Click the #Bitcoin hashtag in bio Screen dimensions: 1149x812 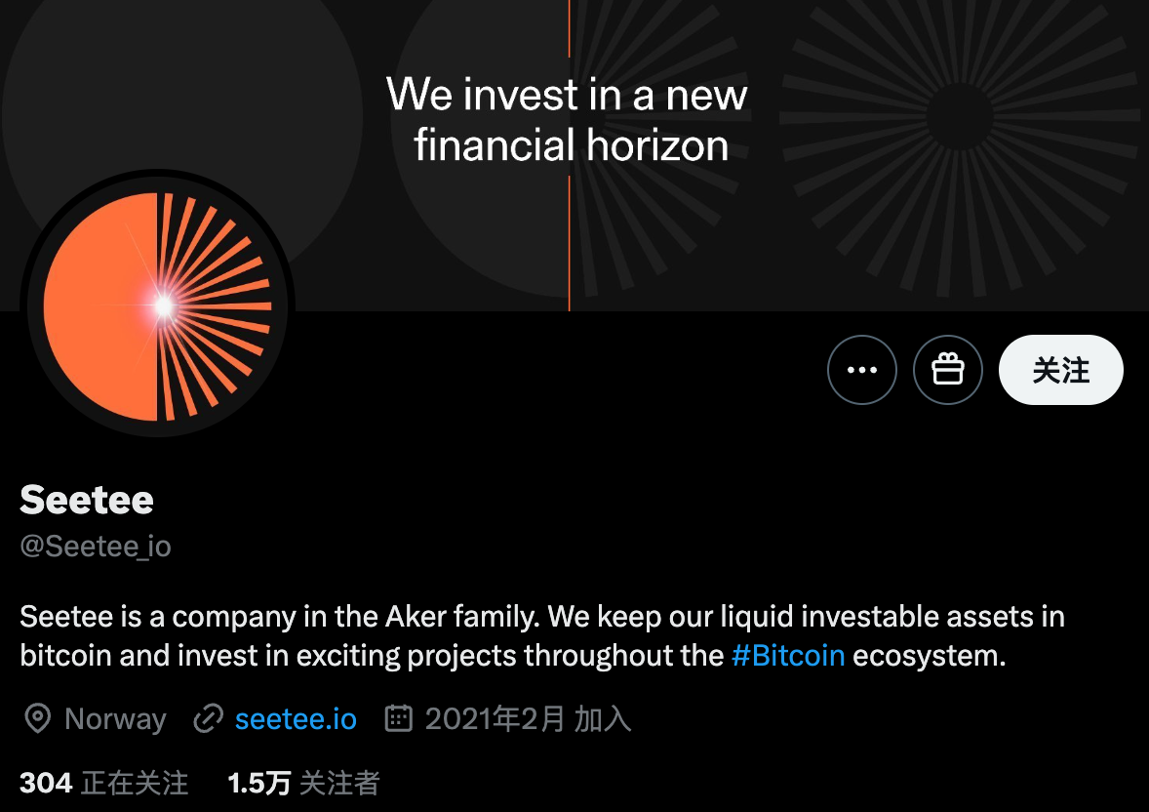click(x=788, y=655)
